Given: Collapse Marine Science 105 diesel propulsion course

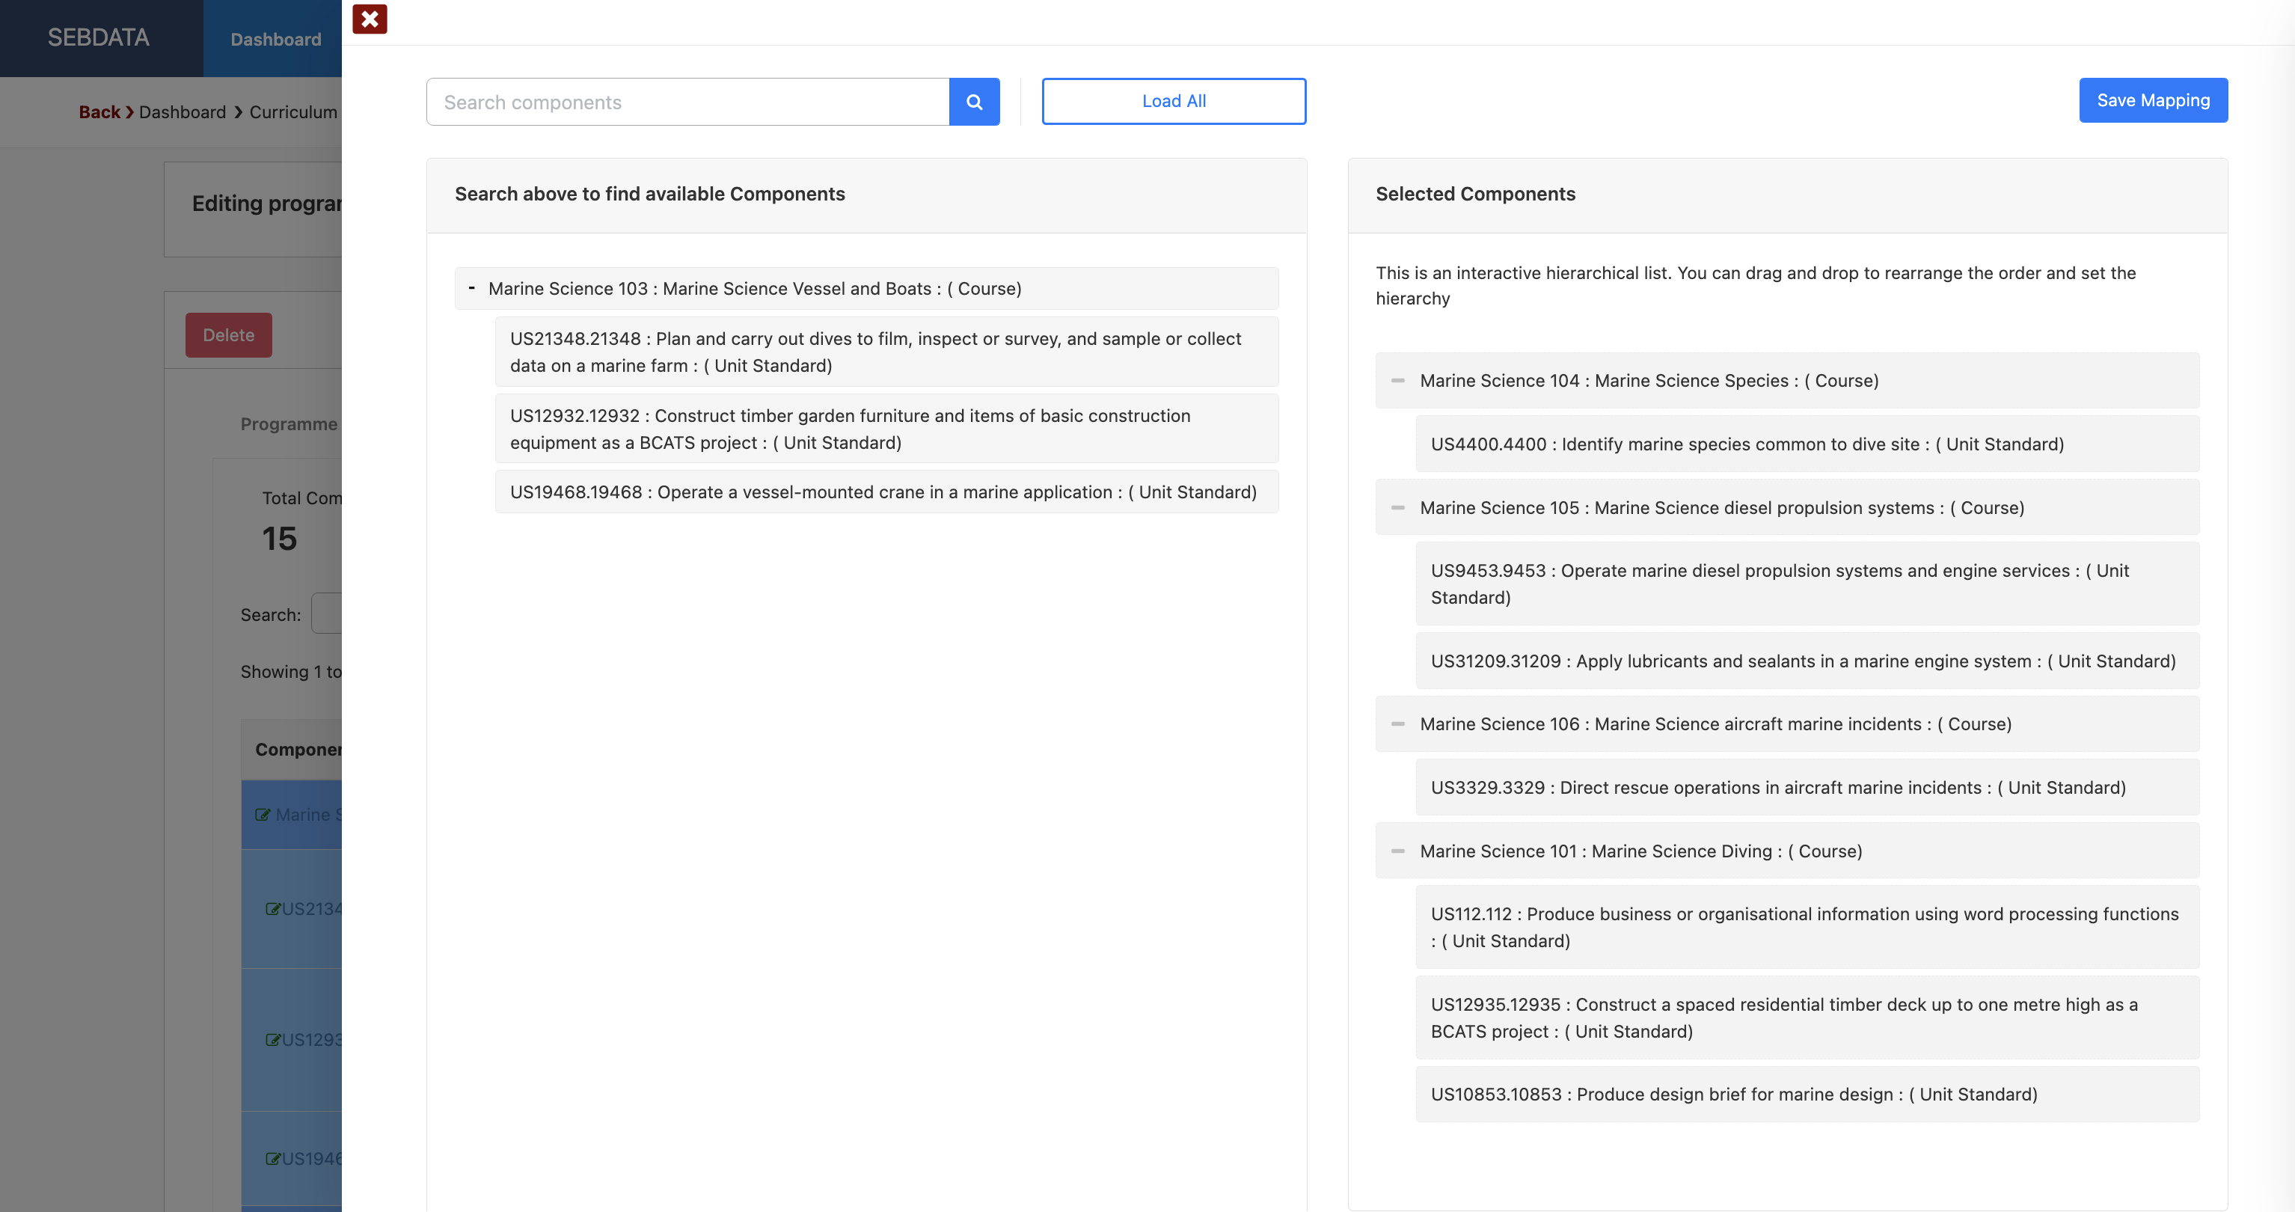Looking at the screenshot, I should click(x=1398, y=508).
